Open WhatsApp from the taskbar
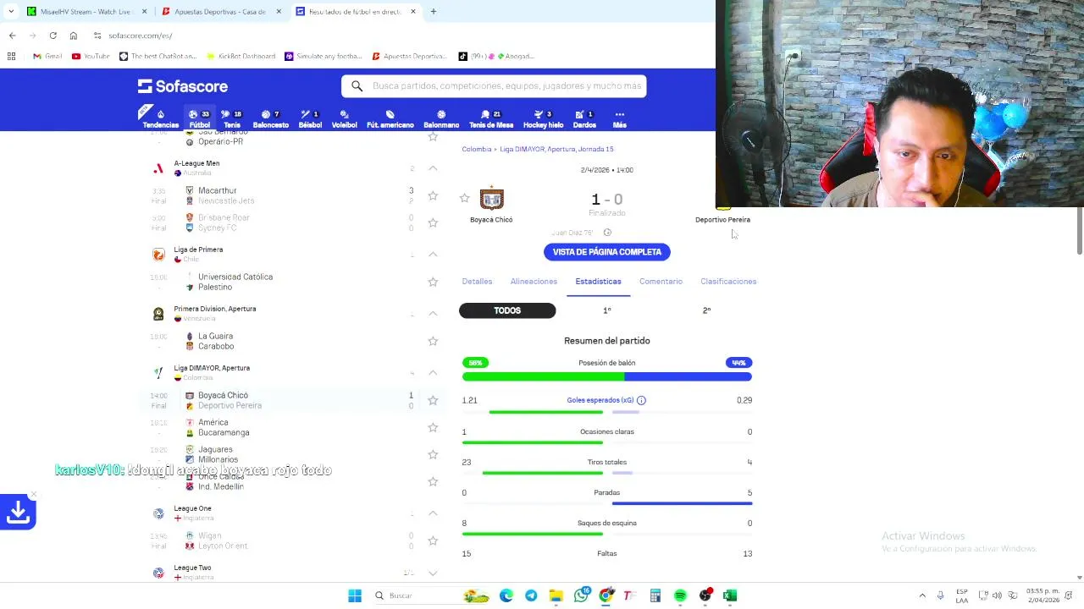This screenshot has height=609, width=1084. pyautogui.click(x=581, y=595)
